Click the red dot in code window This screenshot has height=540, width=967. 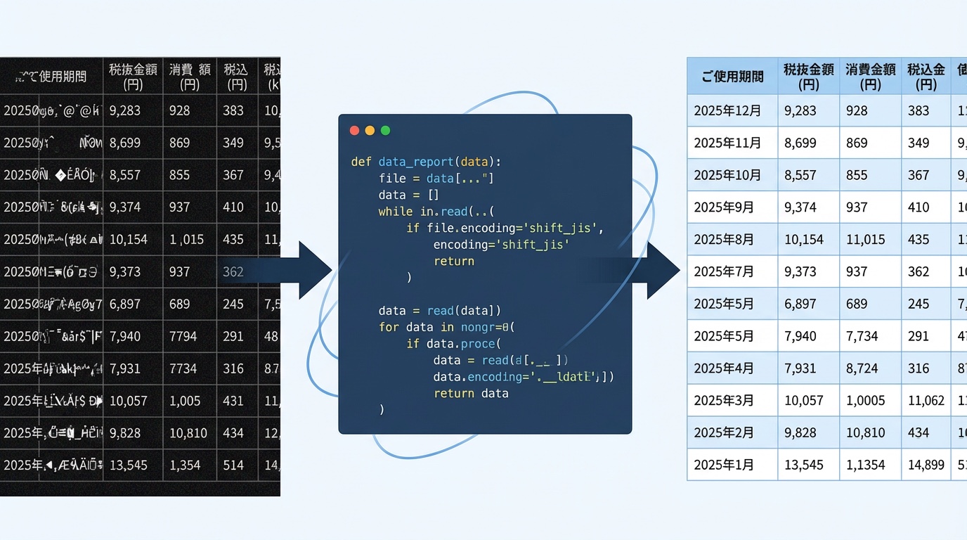coord(354,131)
